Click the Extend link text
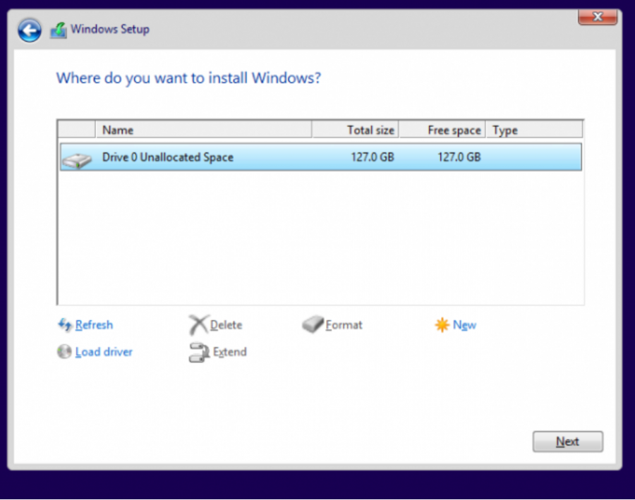Image resolution: width=635 pixels, height=500 pixels. (x=229, y=352)
